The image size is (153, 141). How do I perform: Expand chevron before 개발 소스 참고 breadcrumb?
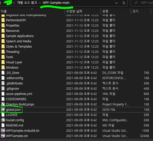coord(14,3)
